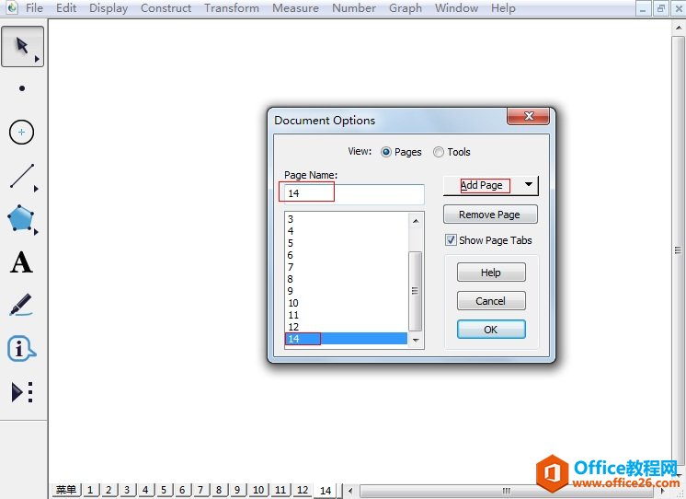The width and height of the screenshot is (686, 499).
Task: Select page 12 in the page list
Action: click(x=346, y=327)
